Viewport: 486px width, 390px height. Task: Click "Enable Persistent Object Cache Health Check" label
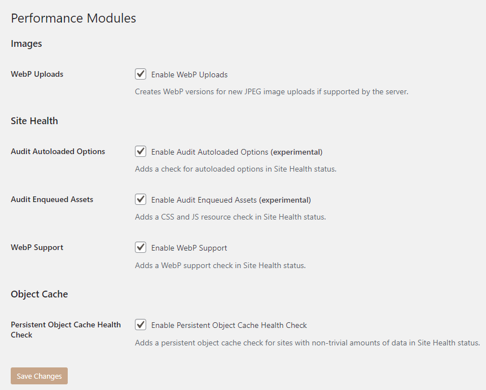(x=229, y=325)
